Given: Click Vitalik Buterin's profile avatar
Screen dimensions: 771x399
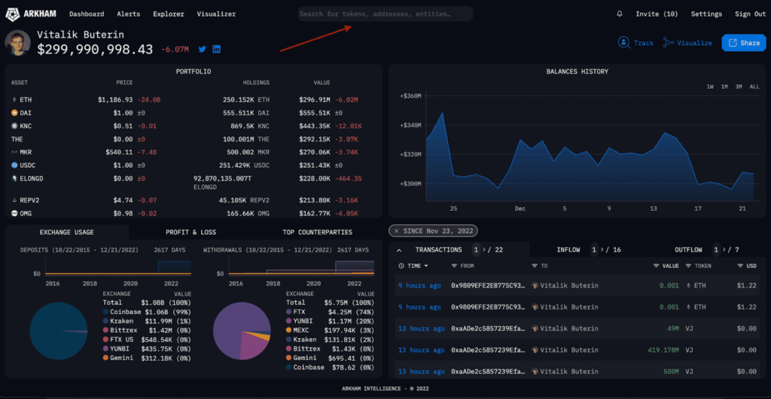Looking at the screenshot, I should click(x=18, y=43).
